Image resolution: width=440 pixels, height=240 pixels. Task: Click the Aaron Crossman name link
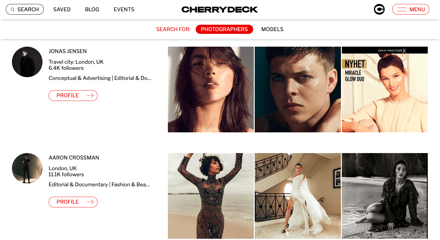coord(74,158)
